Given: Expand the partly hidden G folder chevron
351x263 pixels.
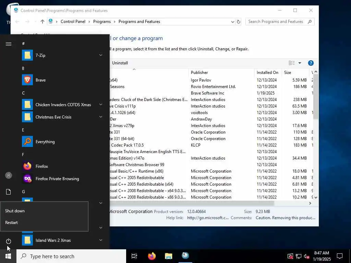Looking at the screenshot, I should point(101,203).
